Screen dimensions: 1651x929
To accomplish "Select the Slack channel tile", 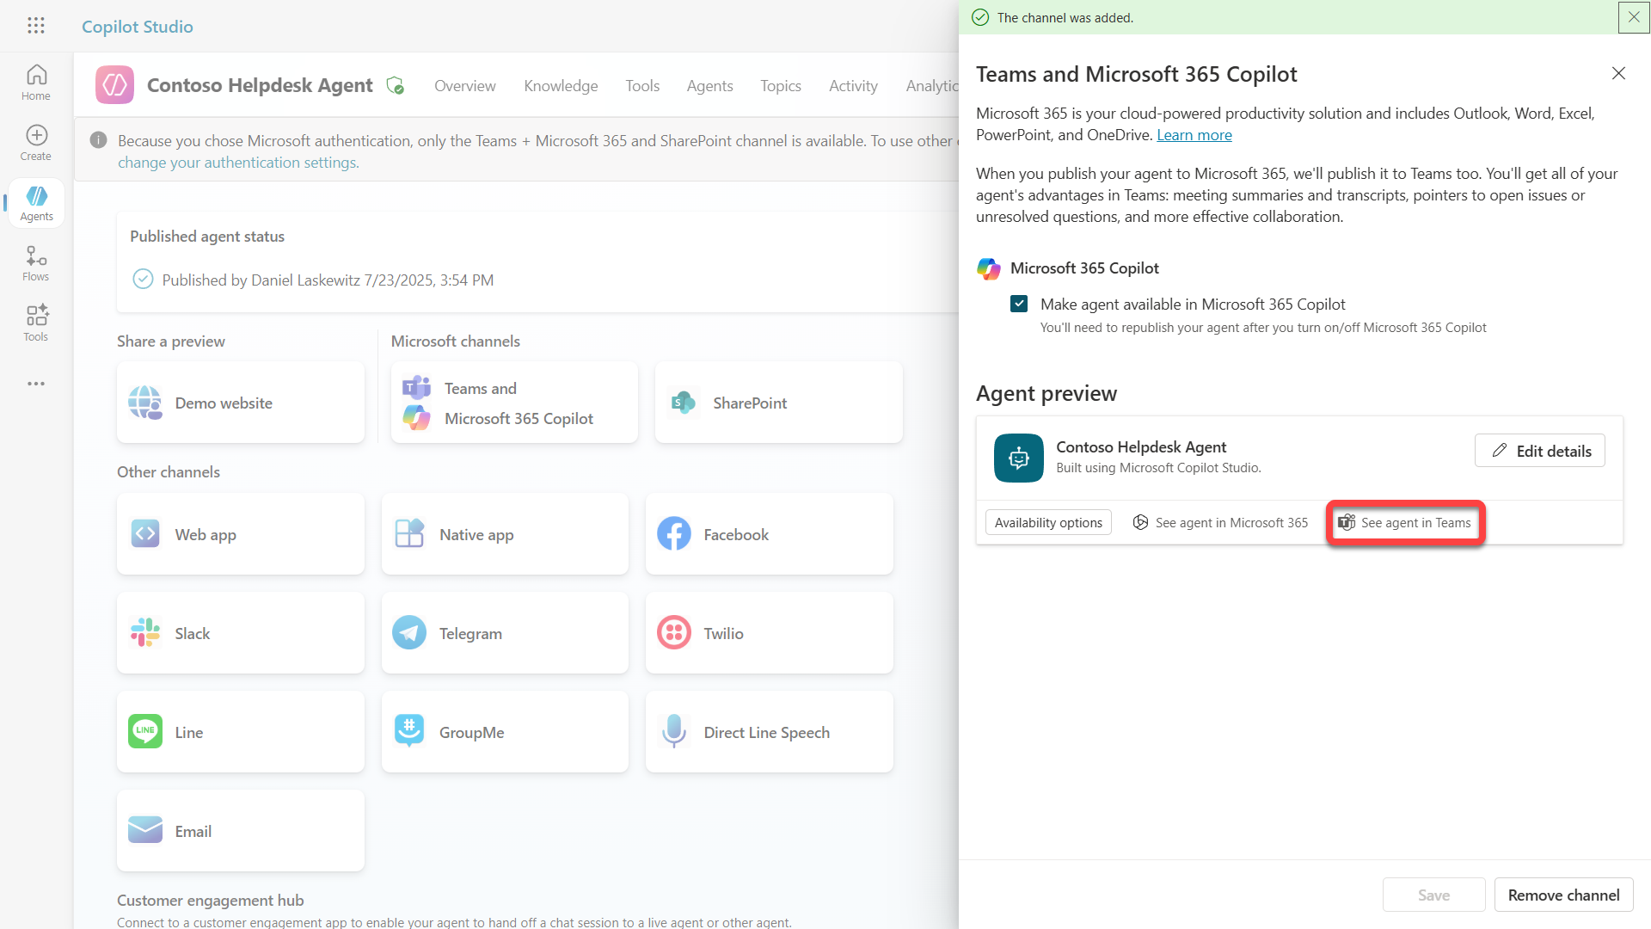I will click(240, 633).
